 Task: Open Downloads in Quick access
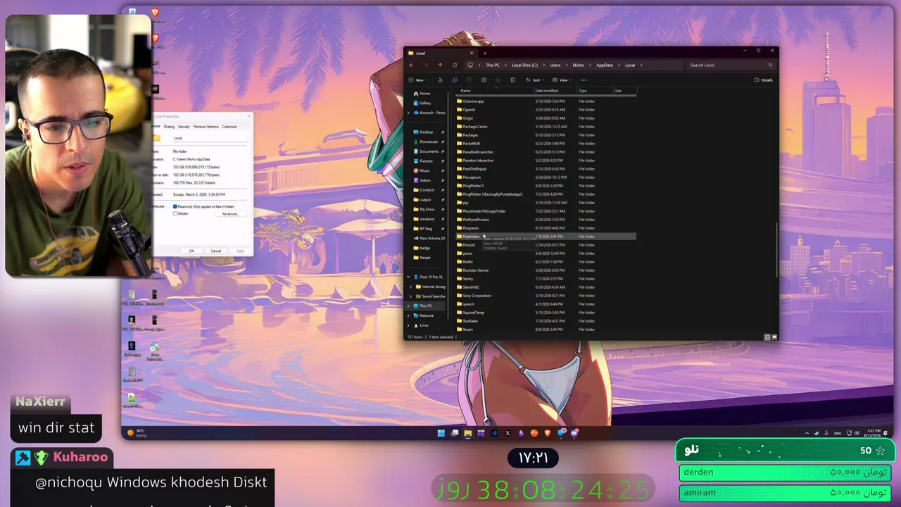coord(426,142)
